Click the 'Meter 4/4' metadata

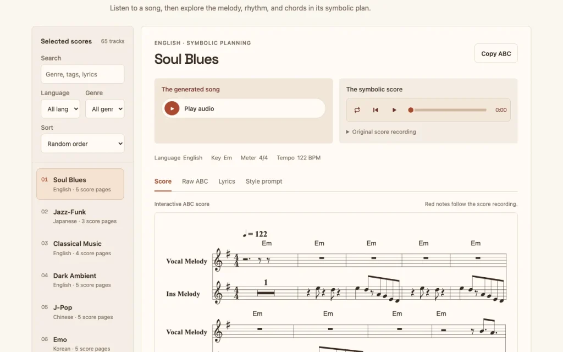coord(254,158)
